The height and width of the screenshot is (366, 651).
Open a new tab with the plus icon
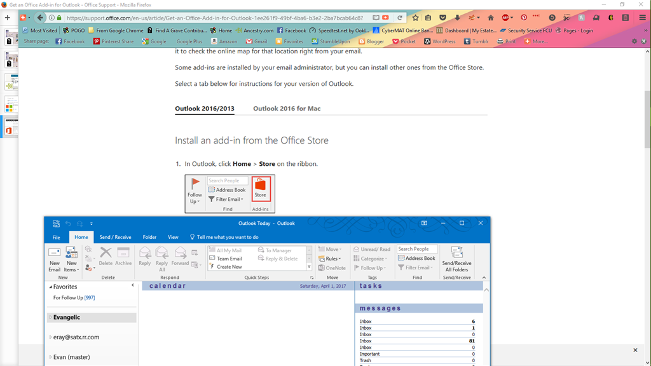(8, 18)
